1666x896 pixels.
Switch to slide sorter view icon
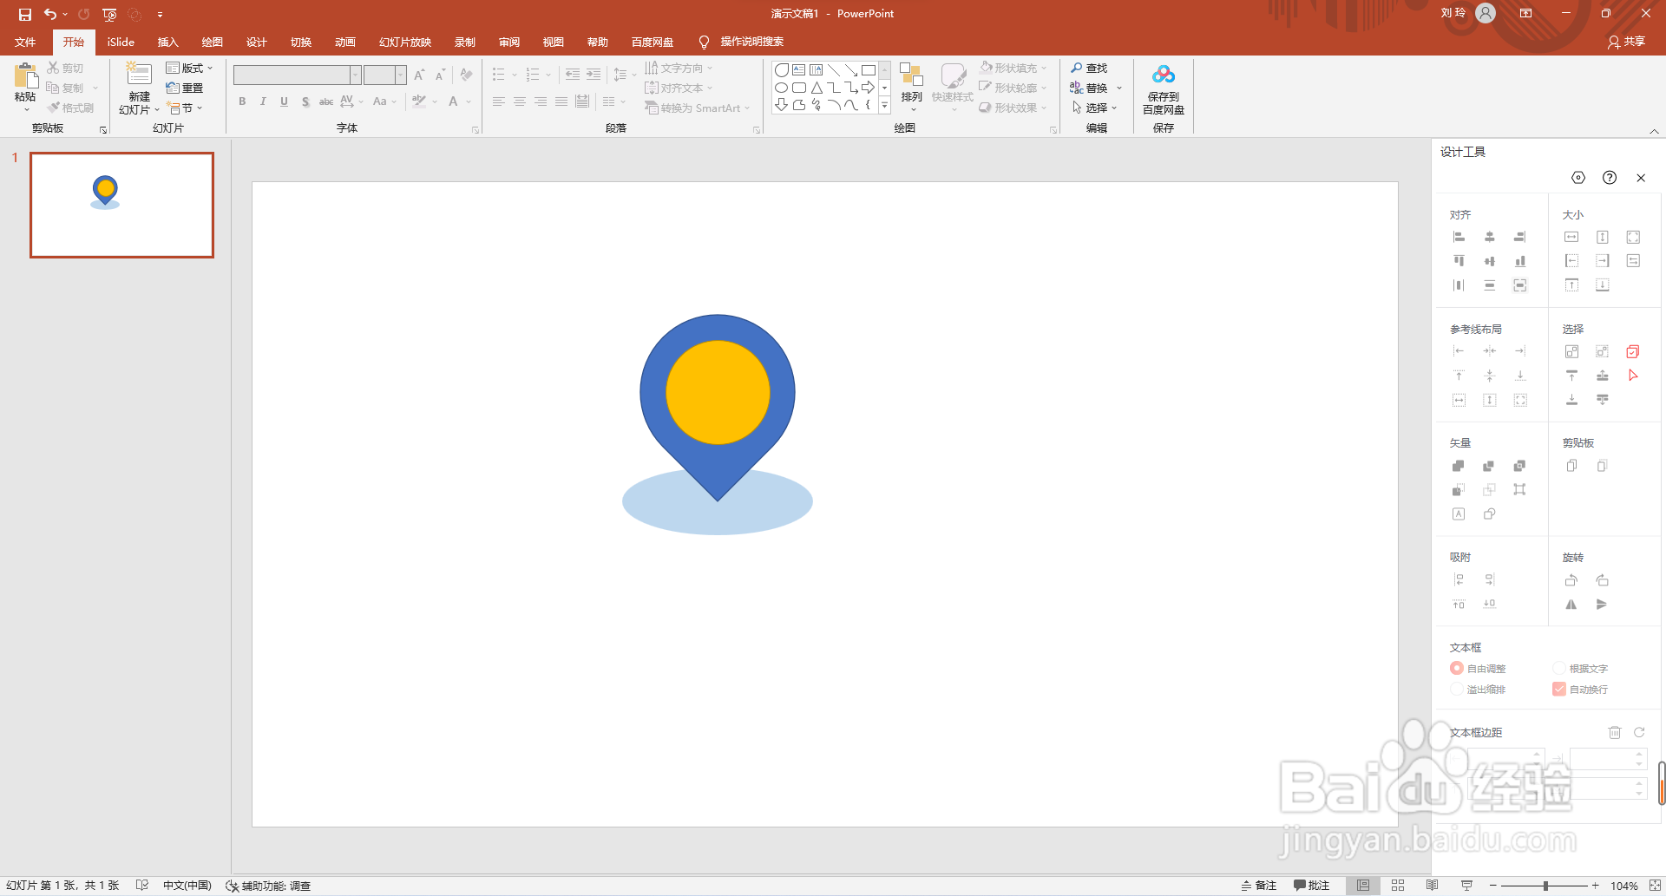[x=1398, y=886]
